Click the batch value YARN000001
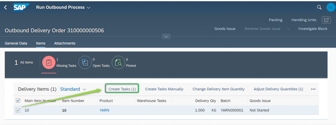 232,110
